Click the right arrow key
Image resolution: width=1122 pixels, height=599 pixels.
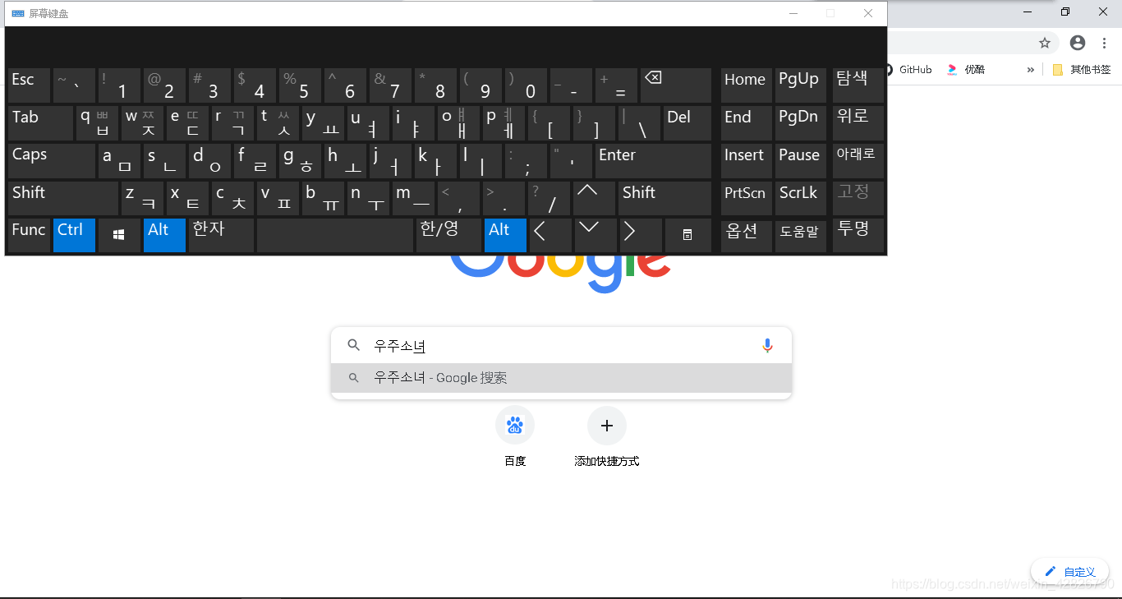640,235
